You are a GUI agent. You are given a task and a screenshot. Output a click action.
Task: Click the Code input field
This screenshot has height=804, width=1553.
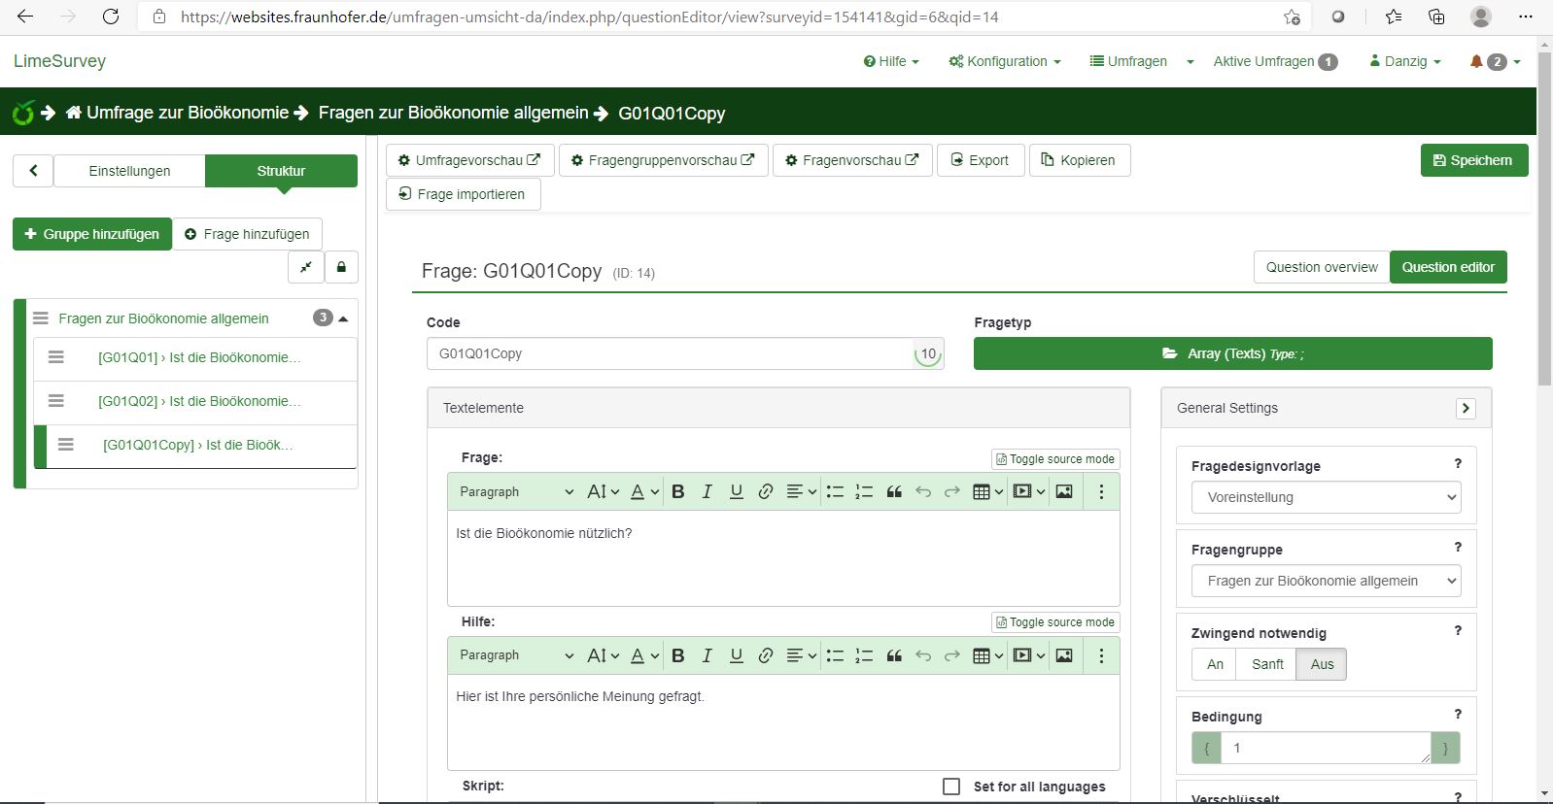tap(671, 353)
